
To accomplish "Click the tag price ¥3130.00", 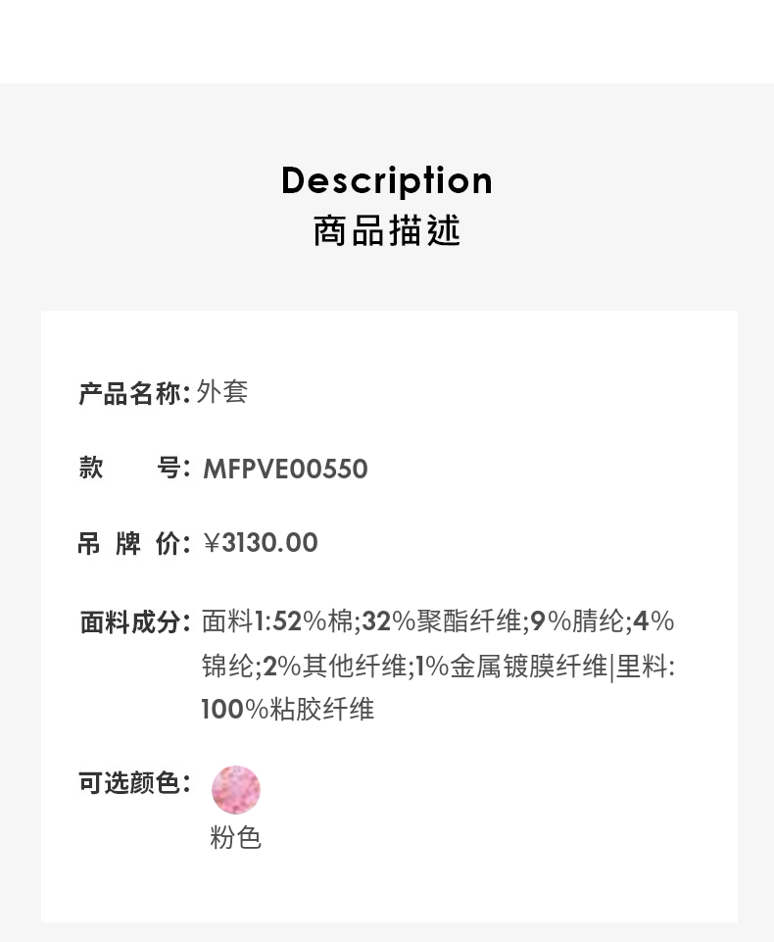I will click(261, 543).
